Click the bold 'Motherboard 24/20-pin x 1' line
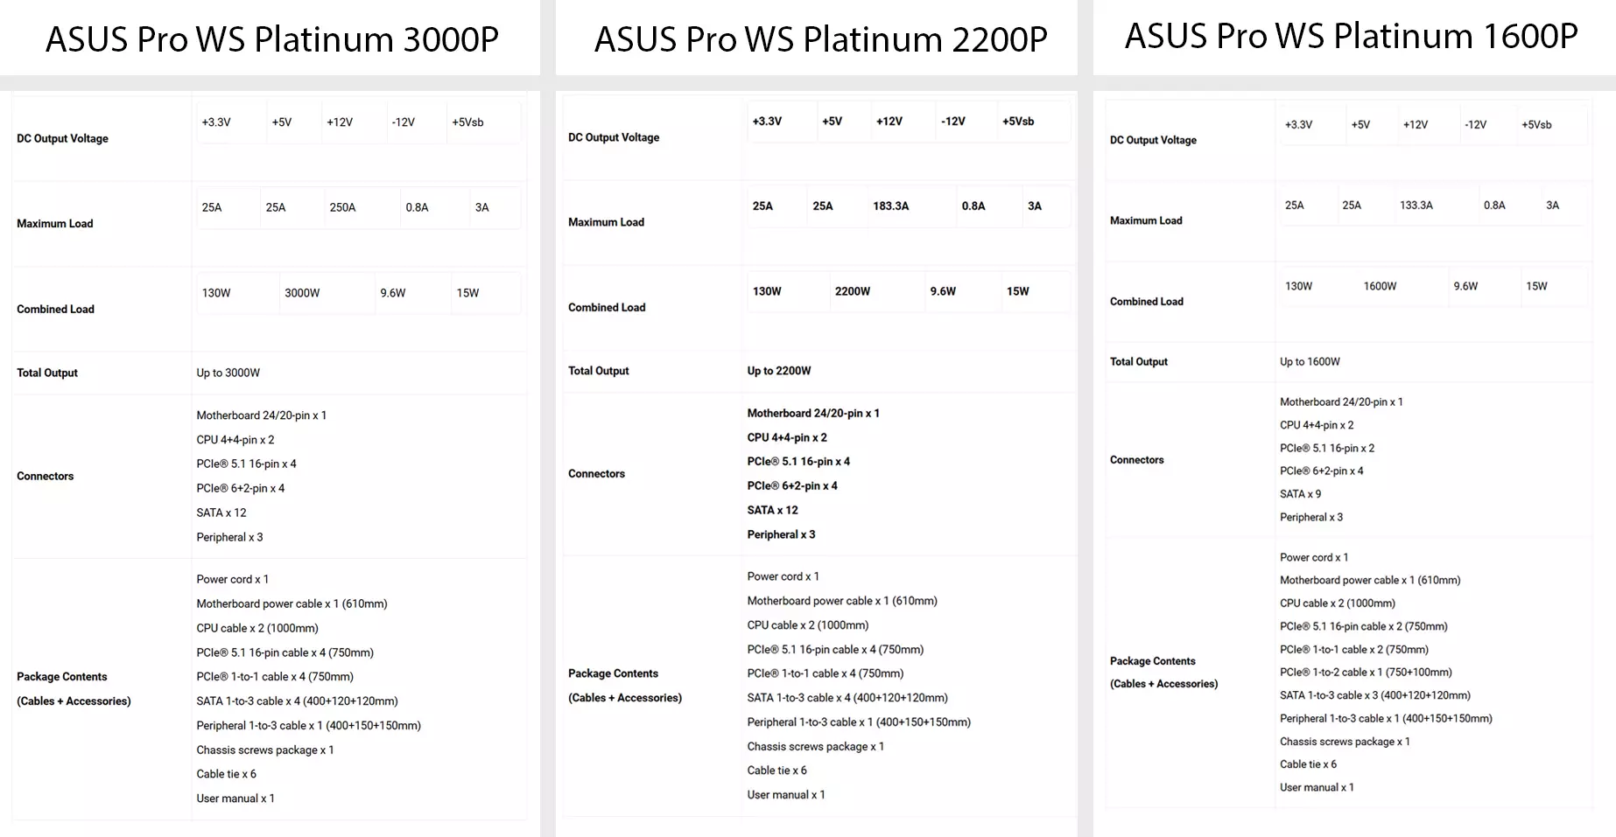The image size is (1616, 837). (x=813, y=413)
